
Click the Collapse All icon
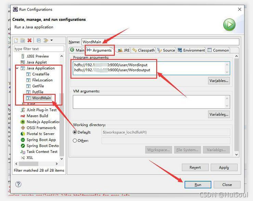(x=39, y=40)
